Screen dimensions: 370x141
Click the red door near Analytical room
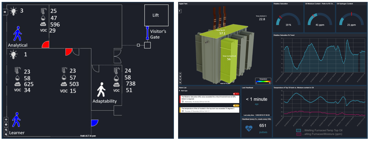pyautogui.click(x=46, y=45)
